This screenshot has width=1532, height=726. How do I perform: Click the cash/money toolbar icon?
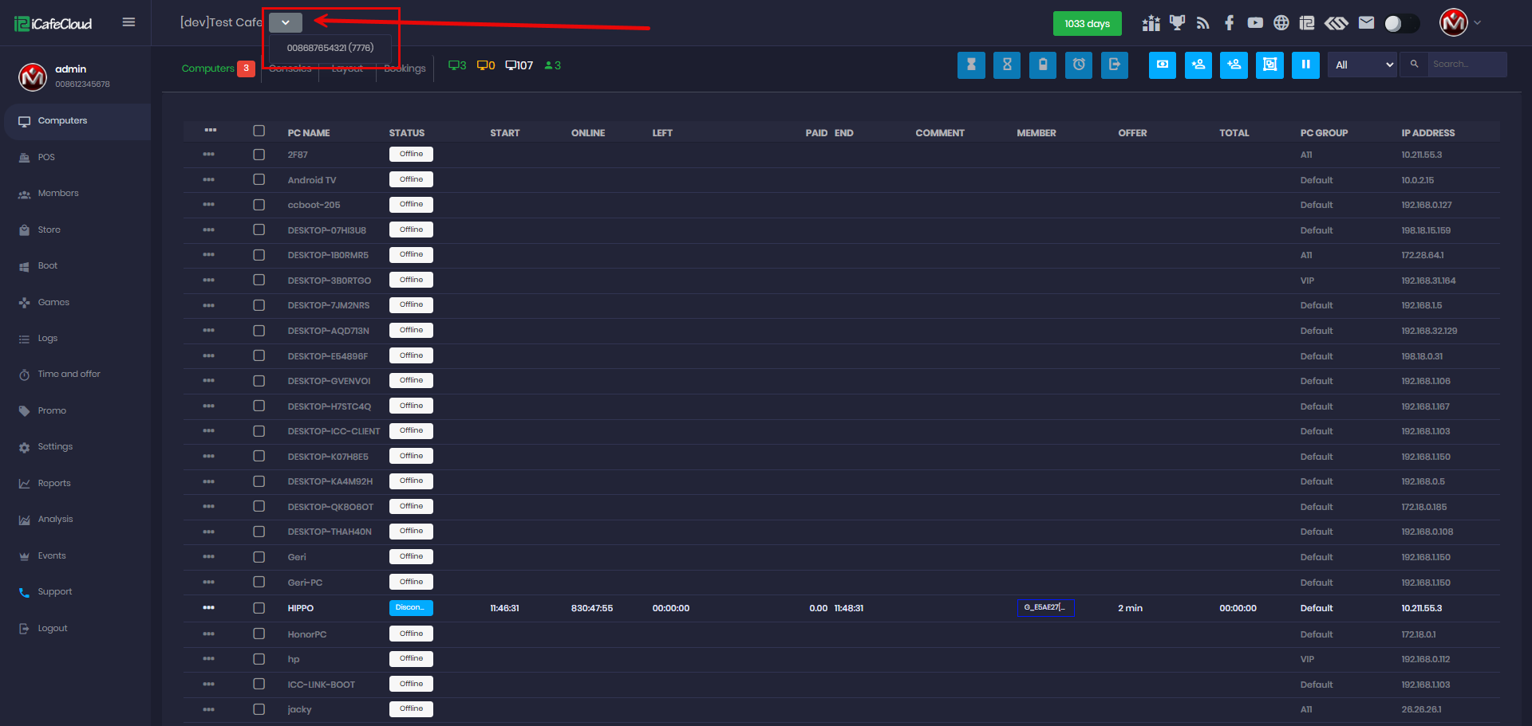coord(1162,65)
